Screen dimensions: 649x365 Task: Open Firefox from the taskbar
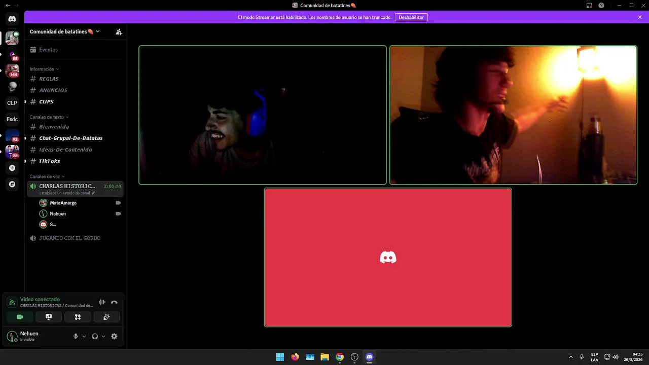295,357
